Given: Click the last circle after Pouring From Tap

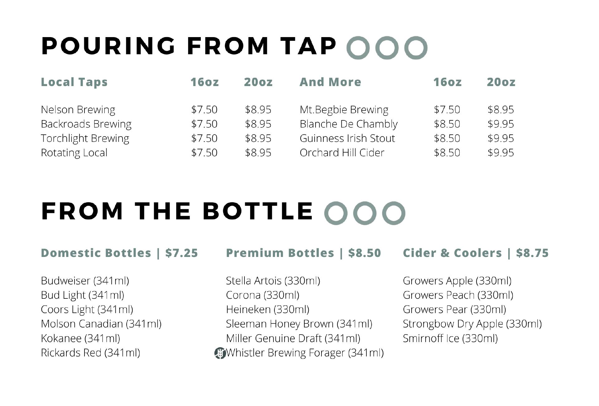Looking at the screenshot, I should 416,48.
